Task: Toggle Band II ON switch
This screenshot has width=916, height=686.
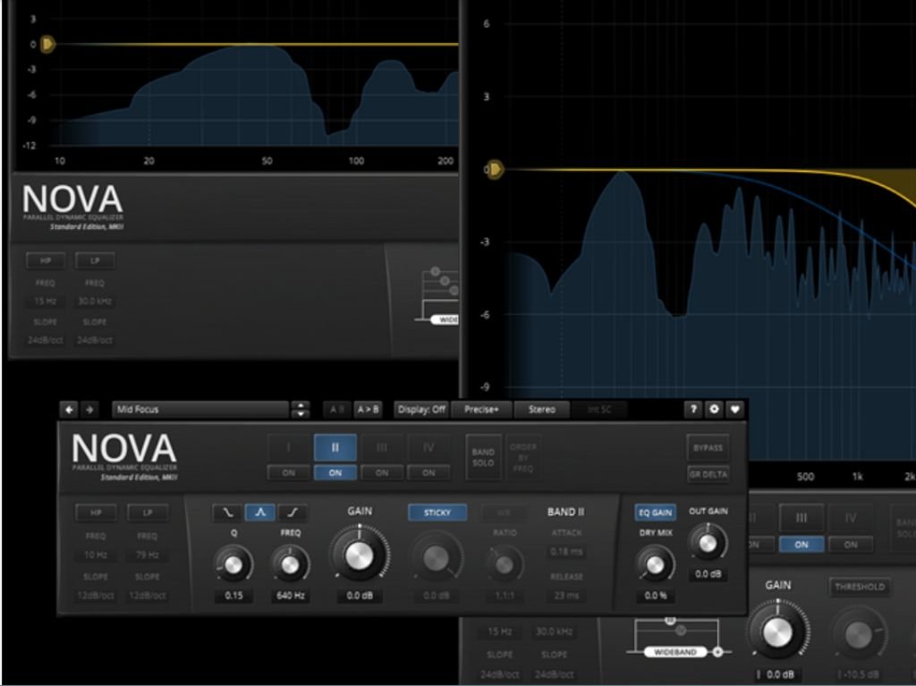Action: tap(335, 473)
